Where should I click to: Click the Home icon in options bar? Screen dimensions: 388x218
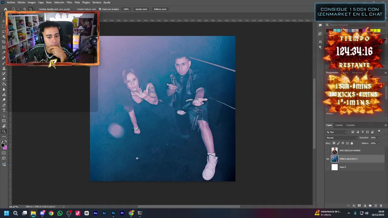pos(5,9)
